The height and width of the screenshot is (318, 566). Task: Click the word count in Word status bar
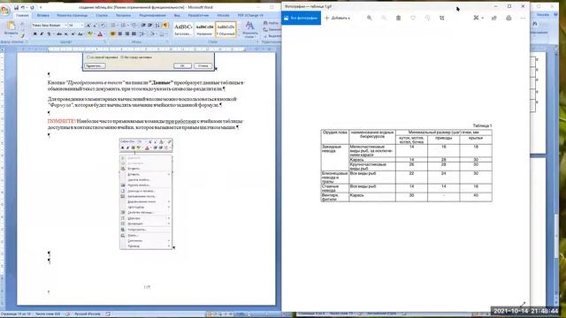coord(48,314)
